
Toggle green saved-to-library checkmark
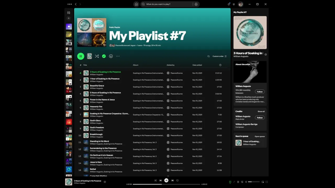104,56
